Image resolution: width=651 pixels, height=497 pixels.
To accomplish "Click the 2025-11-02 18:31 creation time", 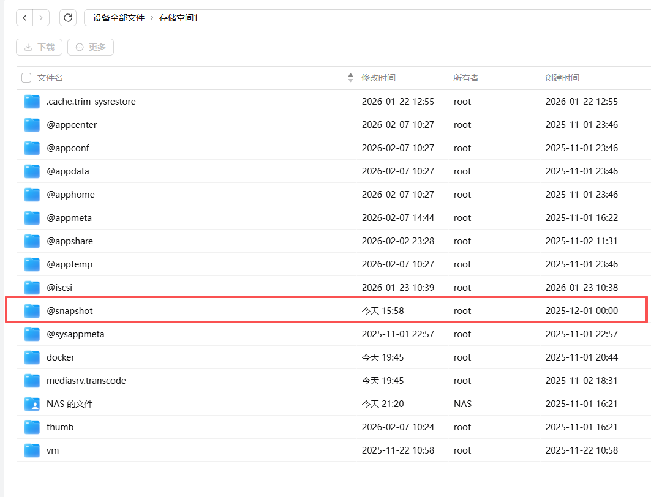I will (x=582, y=381).
